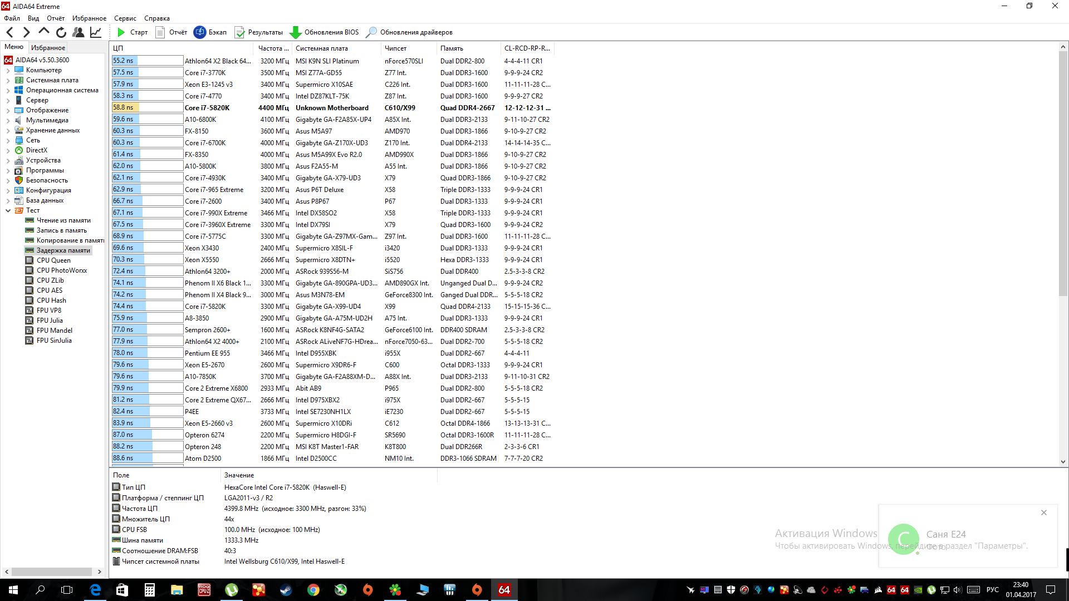Open Steam from the taskbar
Screen dimensions: 1069x601
(286, 590)
